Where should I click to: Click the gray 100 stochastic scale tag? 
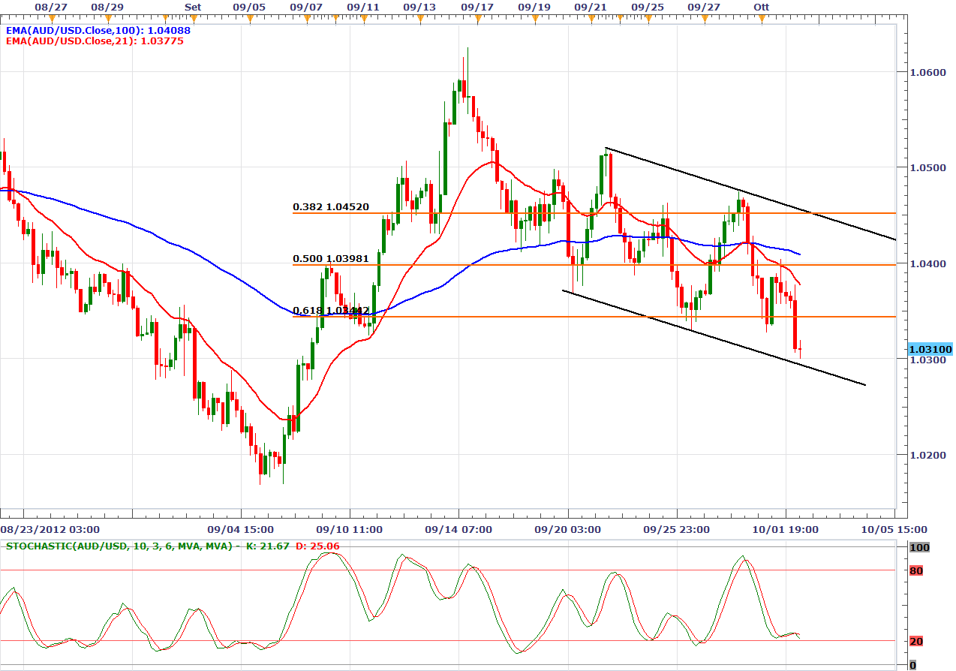[919, 548]
